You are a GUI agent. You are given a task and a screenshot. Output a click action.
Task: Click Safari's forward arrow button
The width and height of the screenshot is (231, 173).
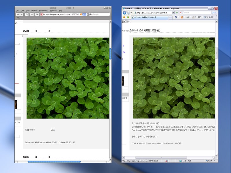pos(21,14)
